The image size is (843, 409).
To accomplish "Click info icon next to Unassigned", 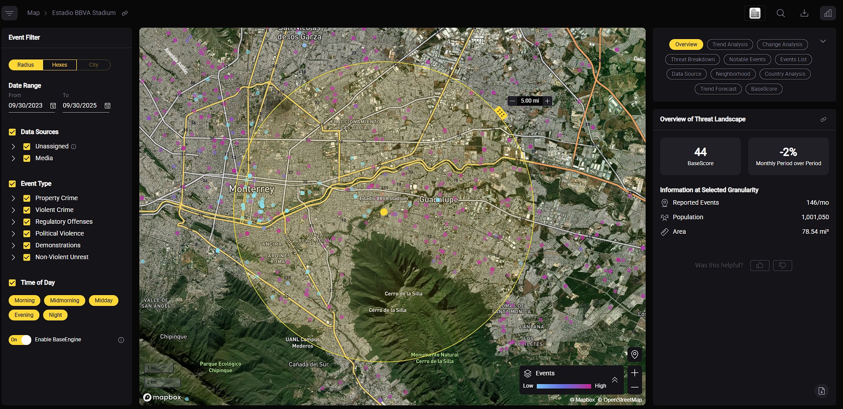I will coord(74,147).
